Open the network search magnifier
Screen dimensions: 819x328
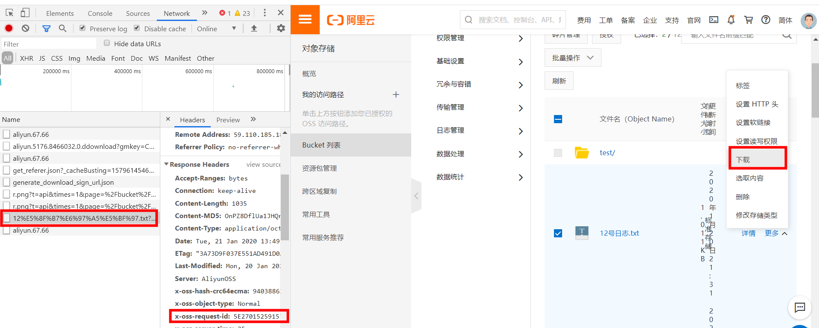(62, 28)
